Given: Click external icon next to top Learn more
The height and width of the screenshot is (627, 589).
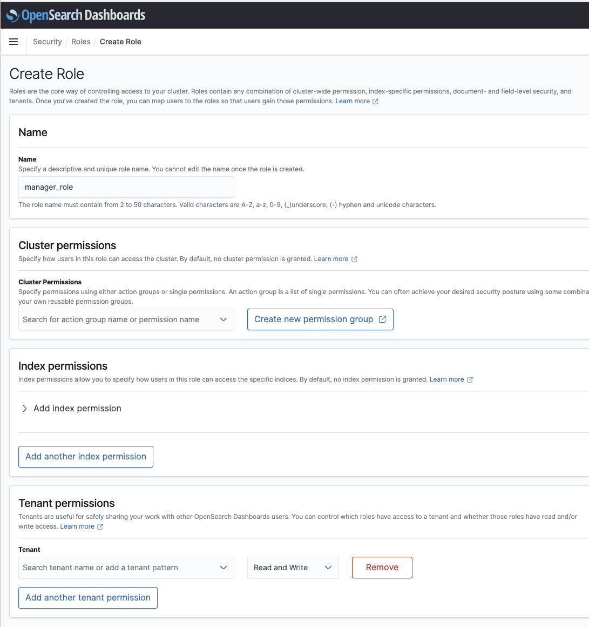Looking at the screenshot, I should (375, 101).
